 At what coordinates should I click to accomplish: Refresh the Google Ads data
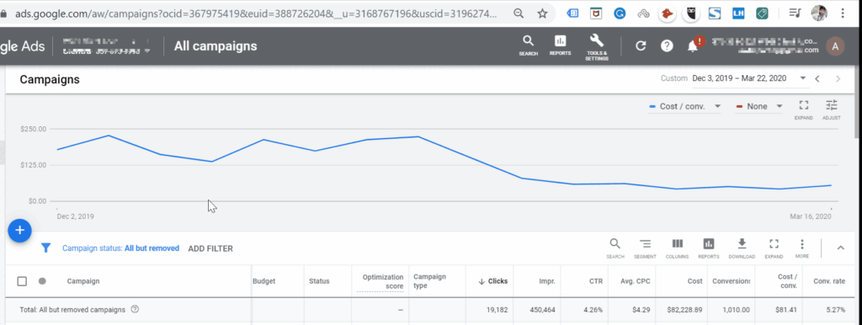pyautogui.click(x=641, y=46)
